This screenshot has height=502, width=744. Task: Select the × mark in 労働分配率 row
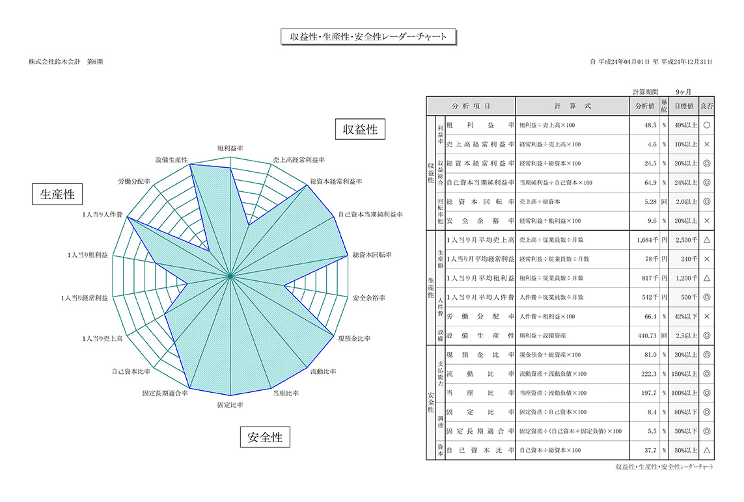coord(706,317)
